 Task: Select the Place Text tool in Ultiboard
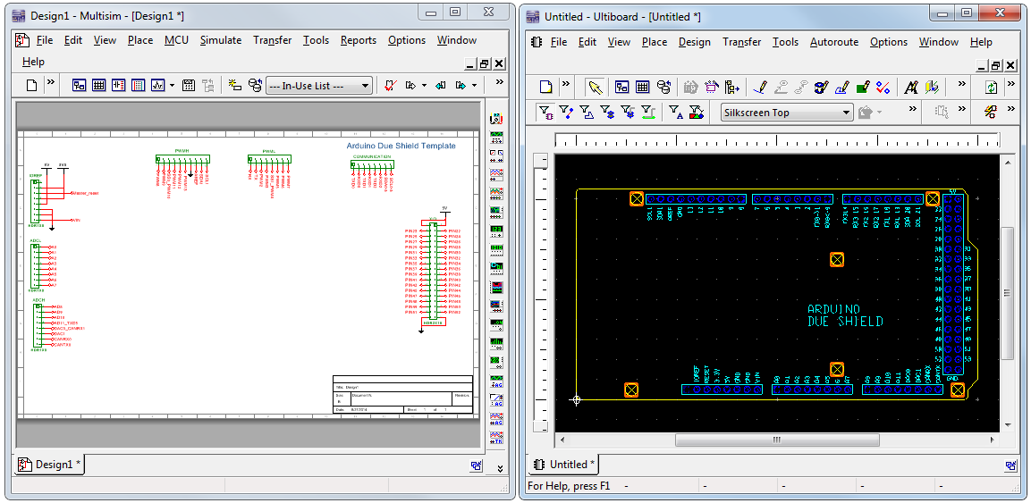coord(910,87)
